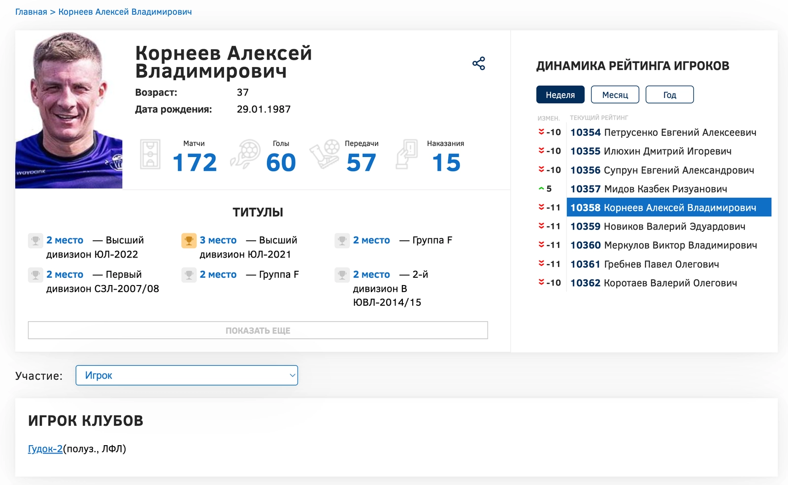Screen dimensions: 788x485
Task: Open Петрусенко Евгений Алексеевич rating entry
Action: click(x=663, y=132)
